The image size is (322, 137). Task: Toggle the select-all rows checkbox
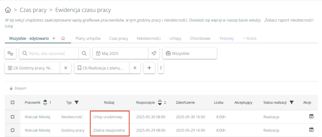13,102
